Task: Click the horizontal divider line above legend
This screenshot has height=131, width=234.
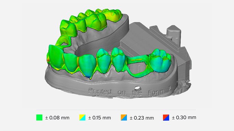Action: coord(116,110)
